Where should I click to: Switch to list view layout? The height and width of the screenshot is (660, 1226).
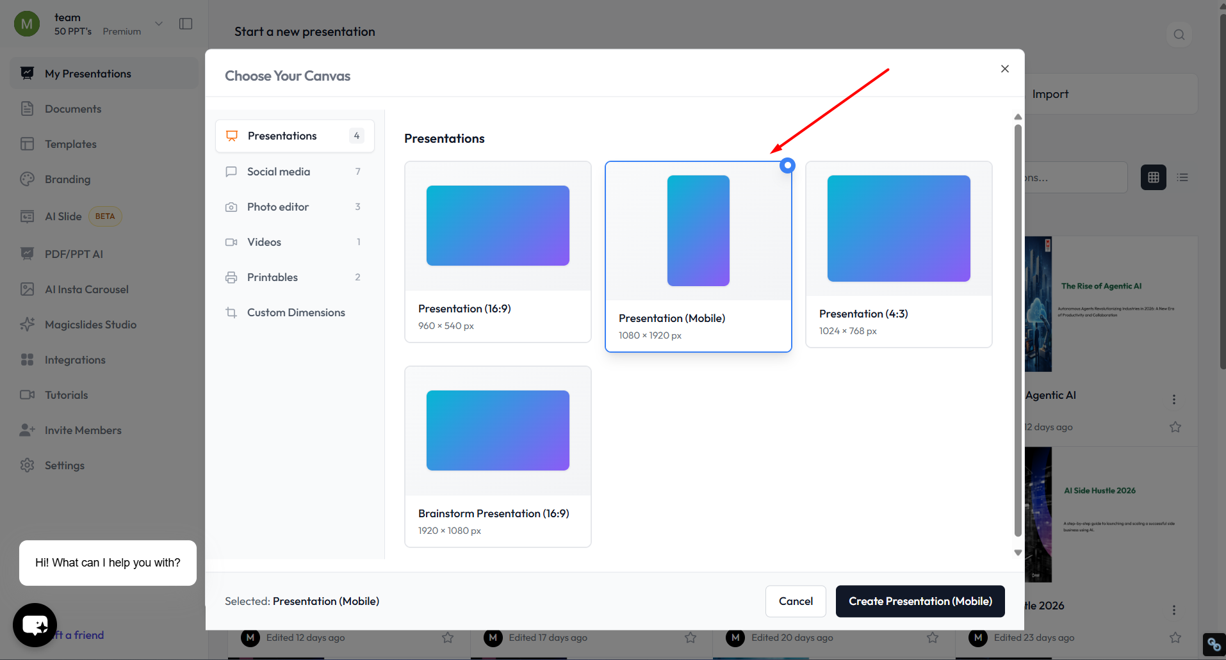coord(1182,177)
